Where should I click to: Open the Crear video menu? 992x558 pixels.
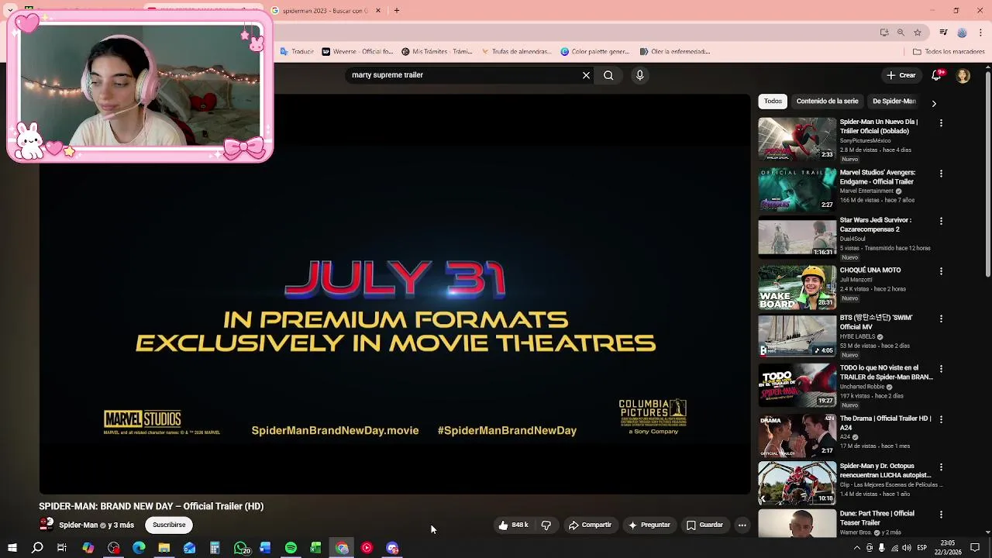[901, 75]
